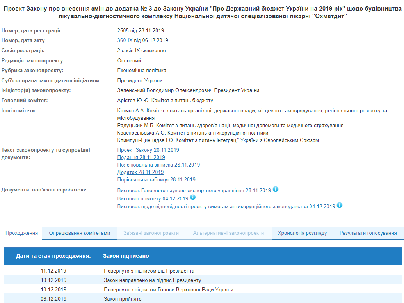Click the Альтернативні законопроекти tab

click(228, 233)
